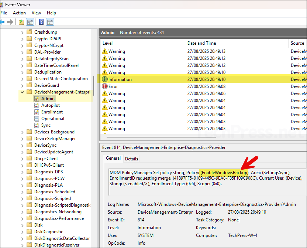The width and height of the screenshot is (307, 248).
Task: Select the DataIntegrityScan tree item
Action: point(51,59)
